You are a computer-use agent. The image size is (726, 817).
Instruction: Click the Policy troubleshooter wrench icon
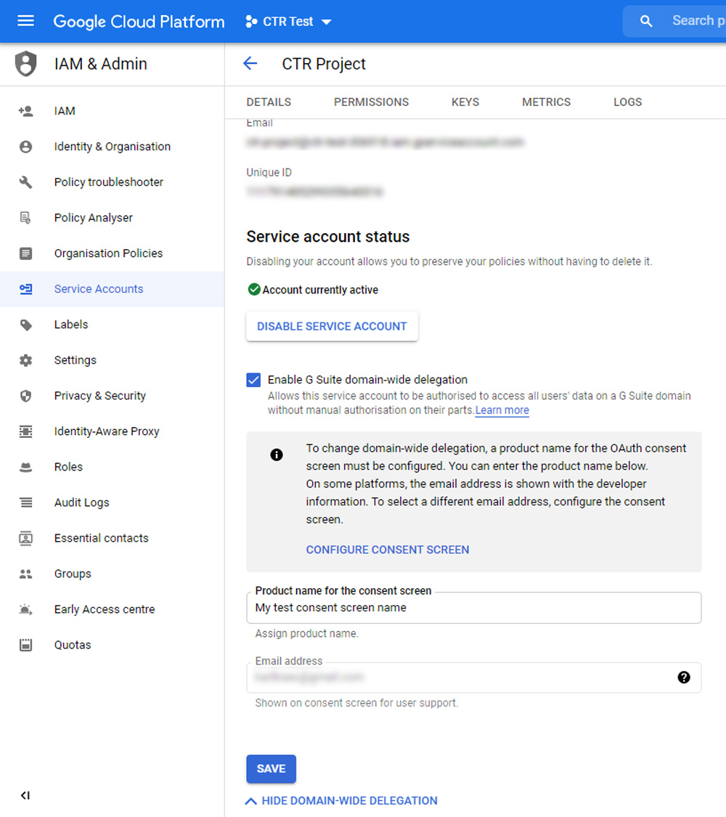point(26,182)
